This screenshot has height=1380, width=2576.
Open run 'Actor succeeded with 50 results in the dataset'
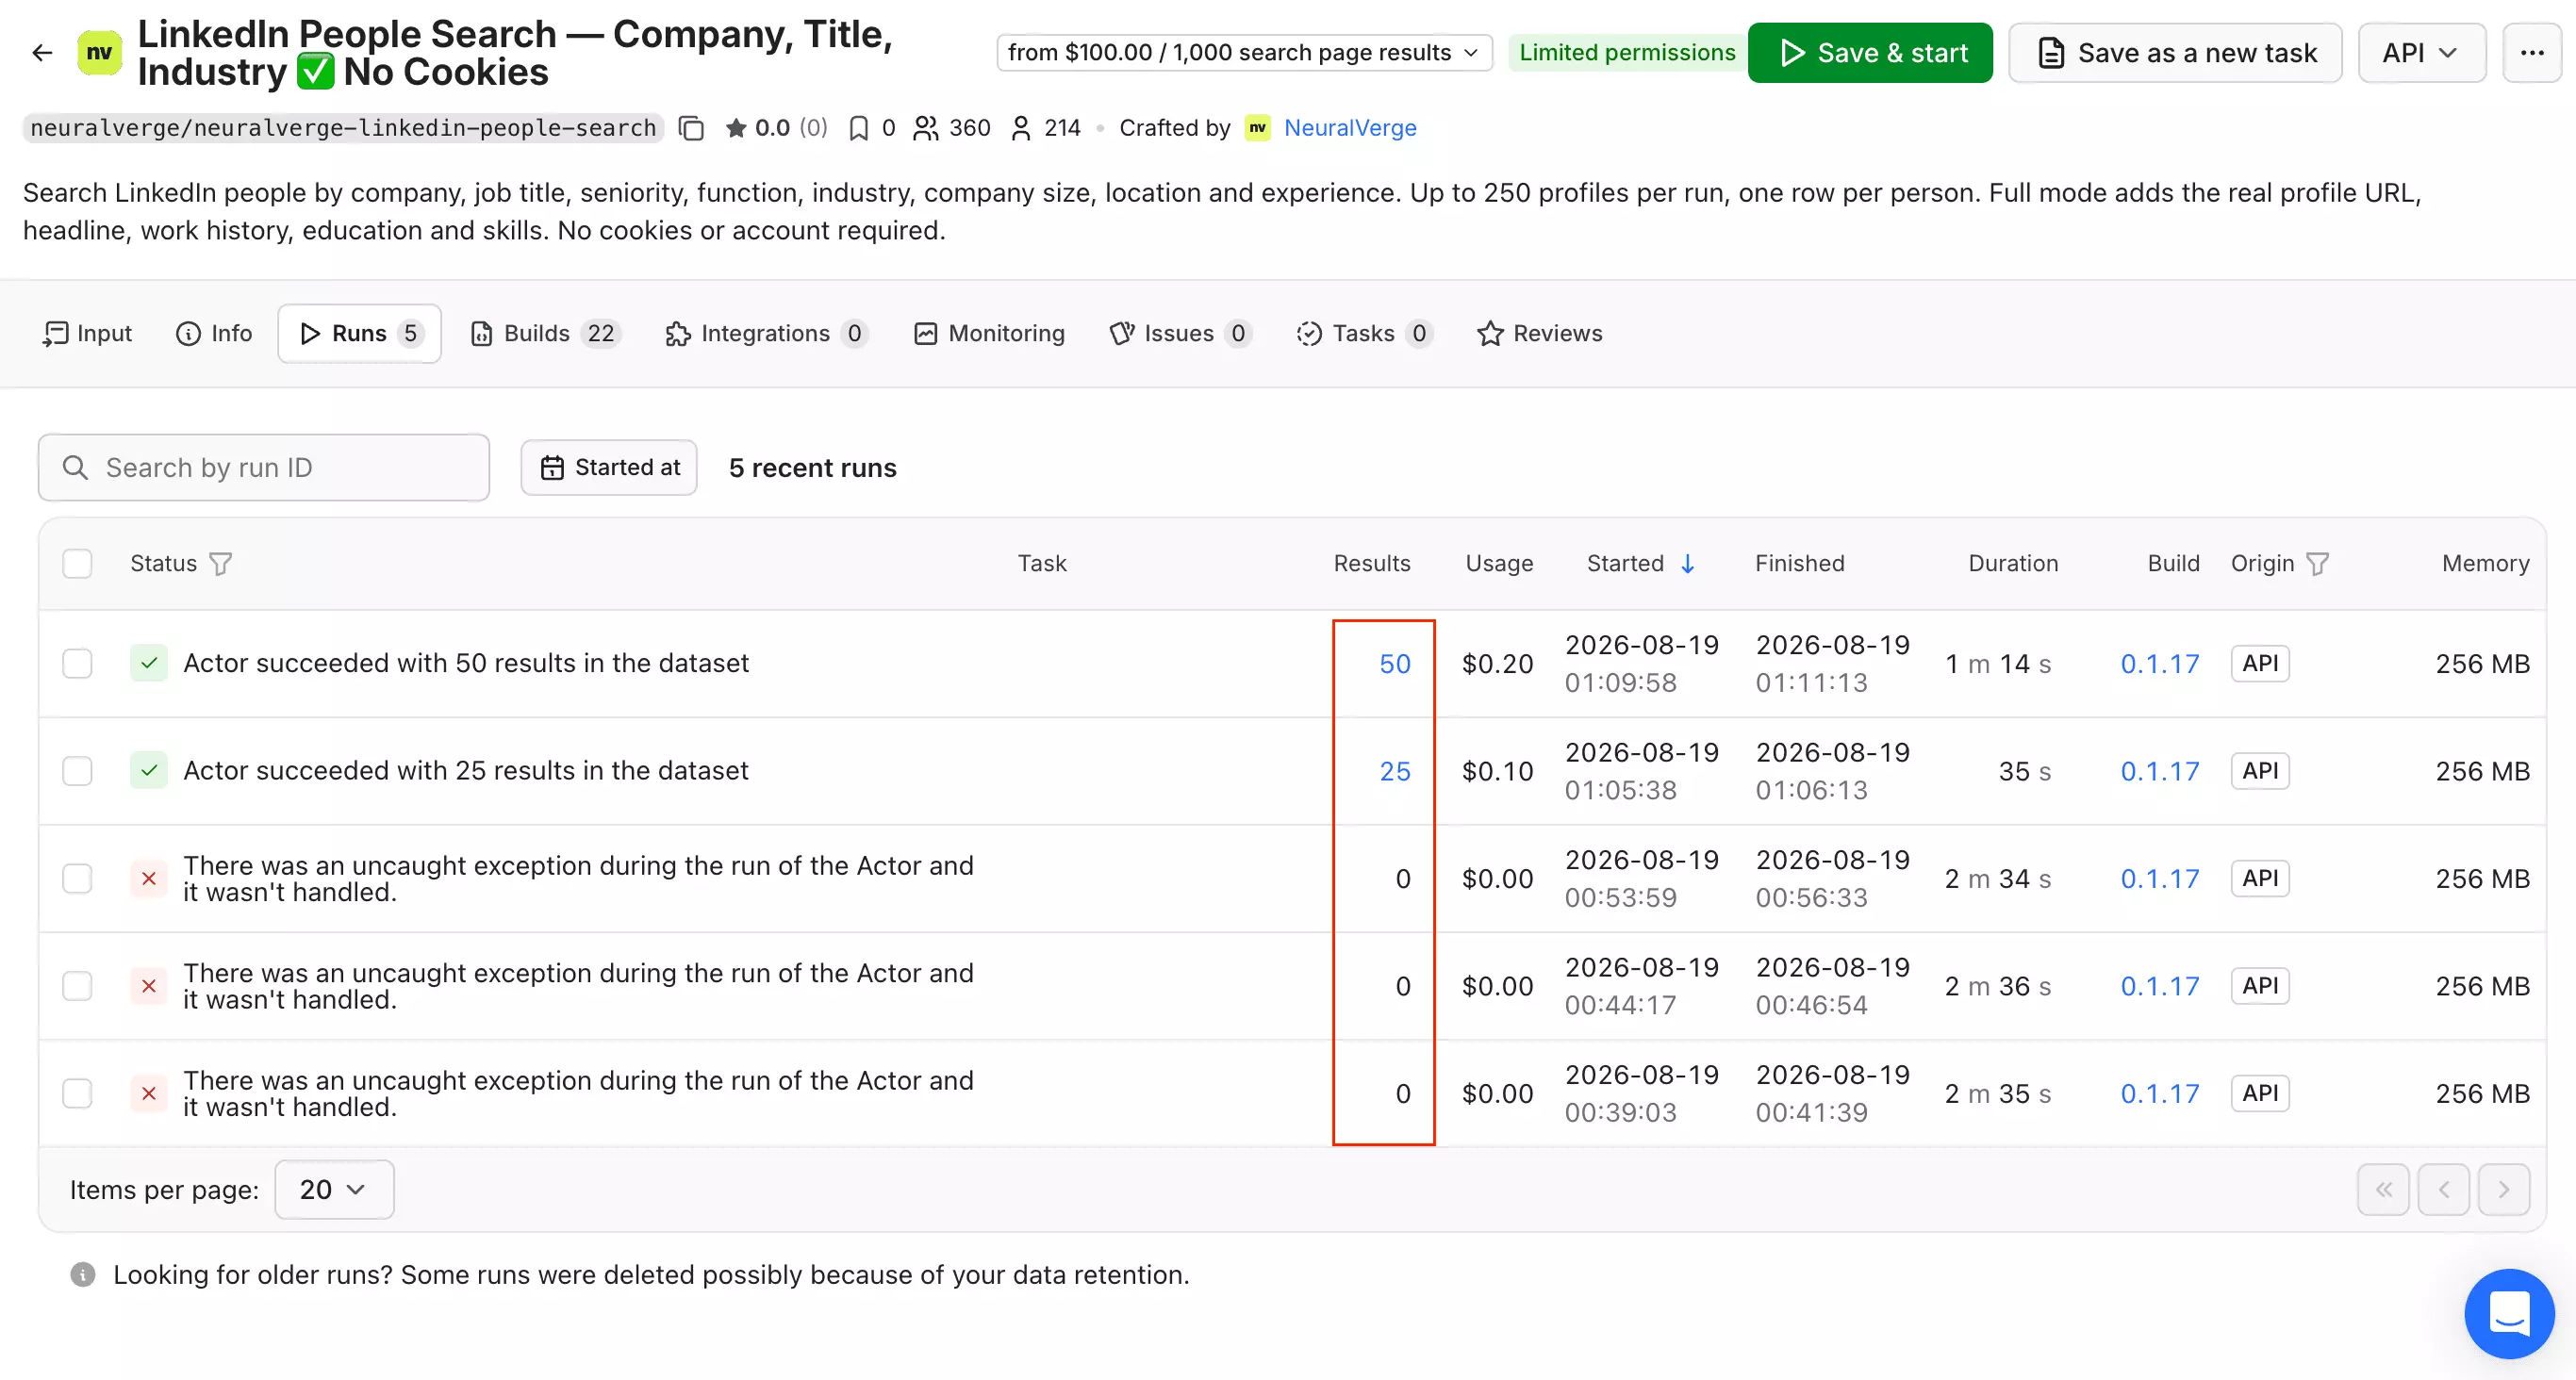click(x=466, y=663)
